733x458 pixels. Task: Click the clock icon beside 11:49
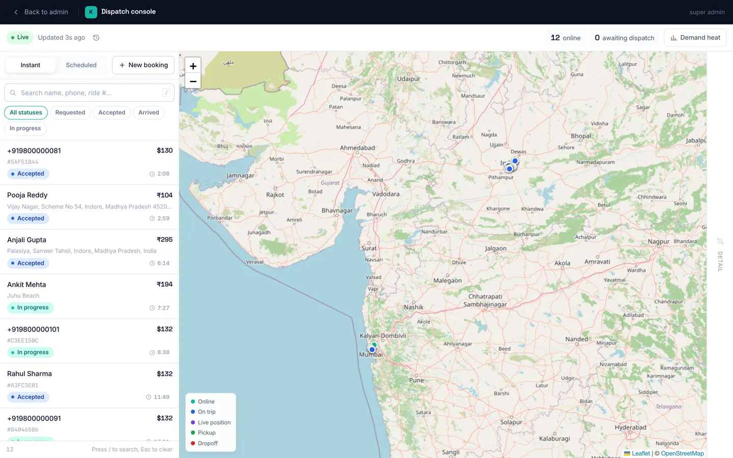pos(149,397)
